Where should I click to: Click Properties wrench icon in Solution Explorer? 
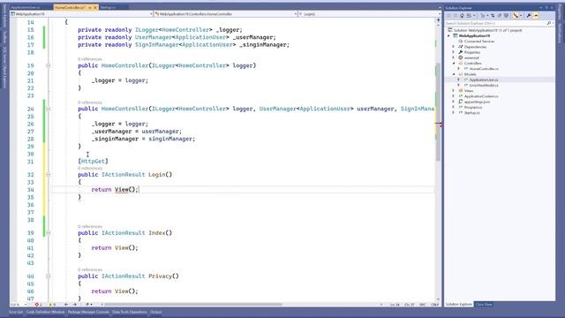pyautogui.click(x=529, y=16)
